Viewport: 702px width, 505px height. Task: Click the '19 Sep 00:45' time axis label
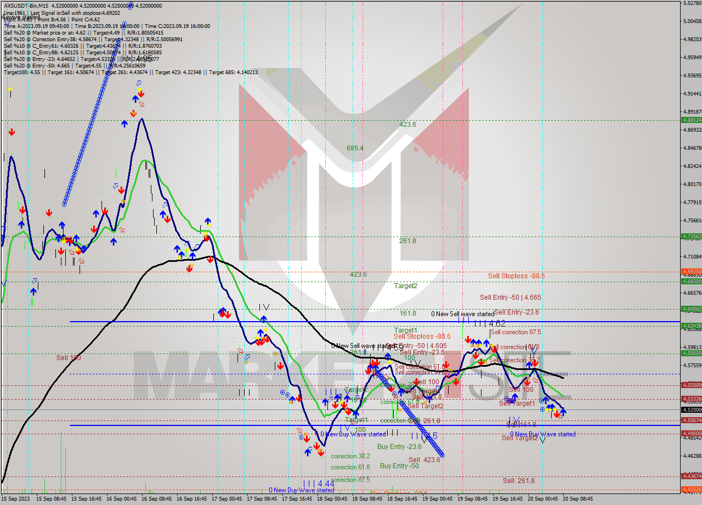click(438, 499)
